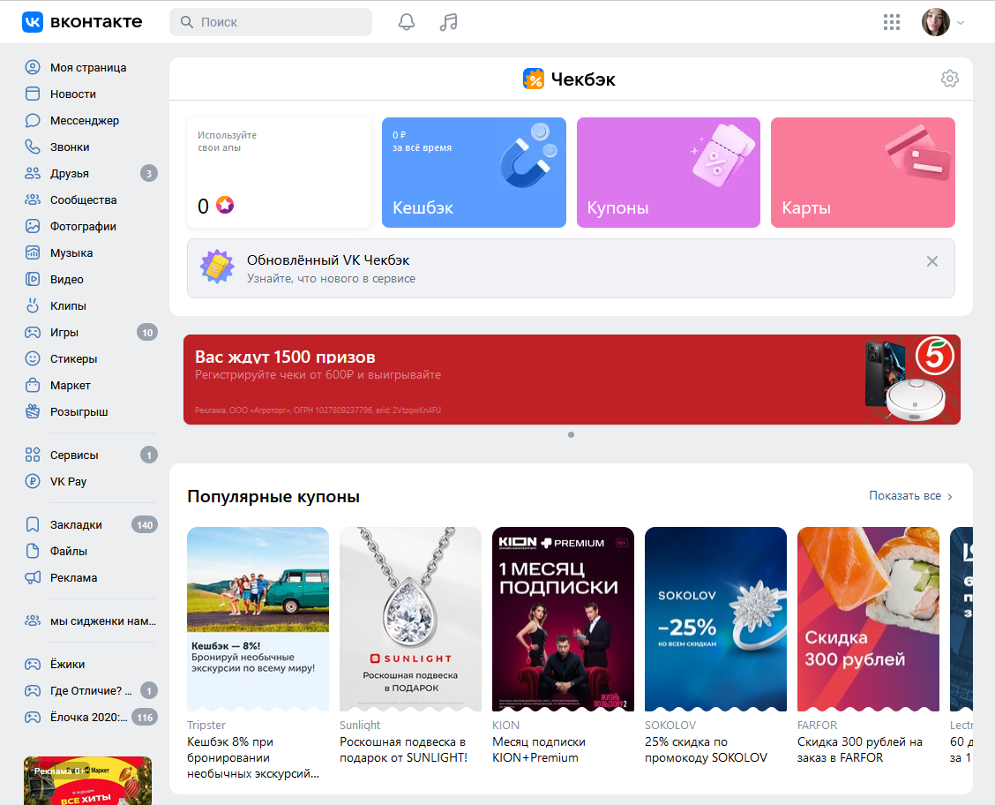Open the Кешбэк card

474,172
